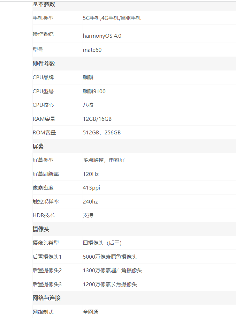Click the CPU品牌 label
The height and width of the screenshot is (318, 236).
pyautogui.click(x=43, y=77)
